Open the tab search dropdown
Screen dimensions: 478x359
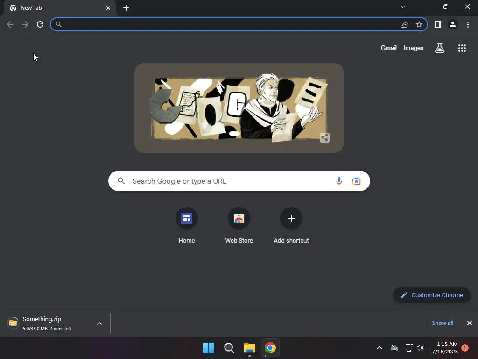coord(403,7)
